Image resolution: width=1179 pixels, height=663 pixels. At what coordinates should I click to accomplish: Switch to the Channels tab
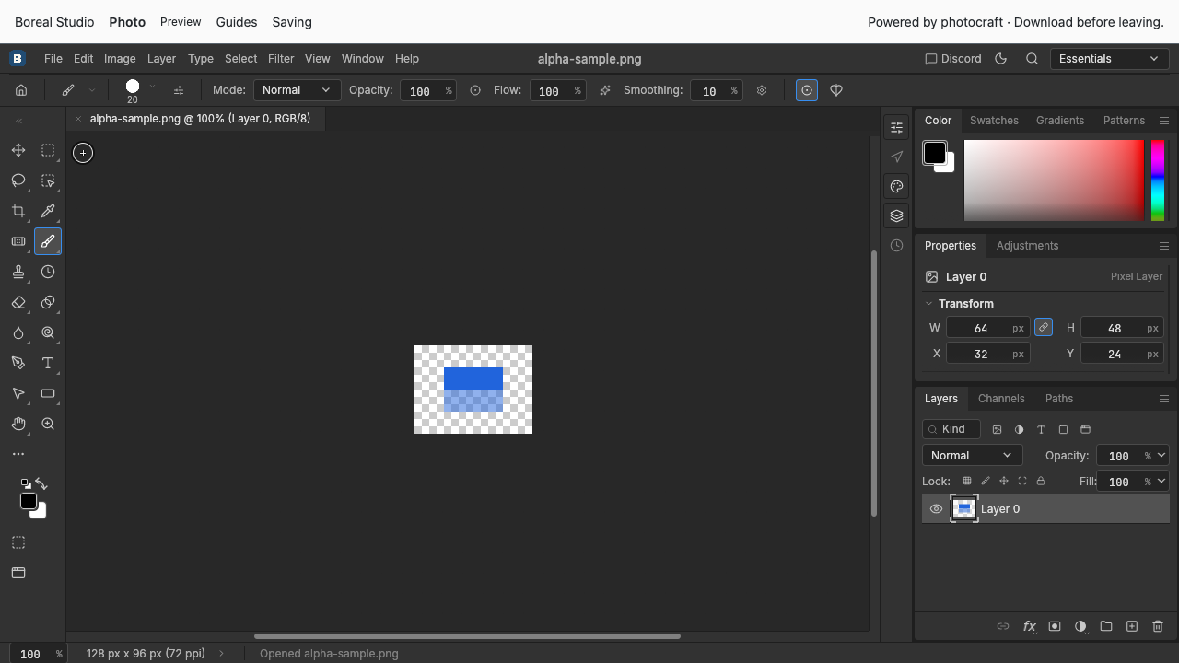[x=1001, y=399]
